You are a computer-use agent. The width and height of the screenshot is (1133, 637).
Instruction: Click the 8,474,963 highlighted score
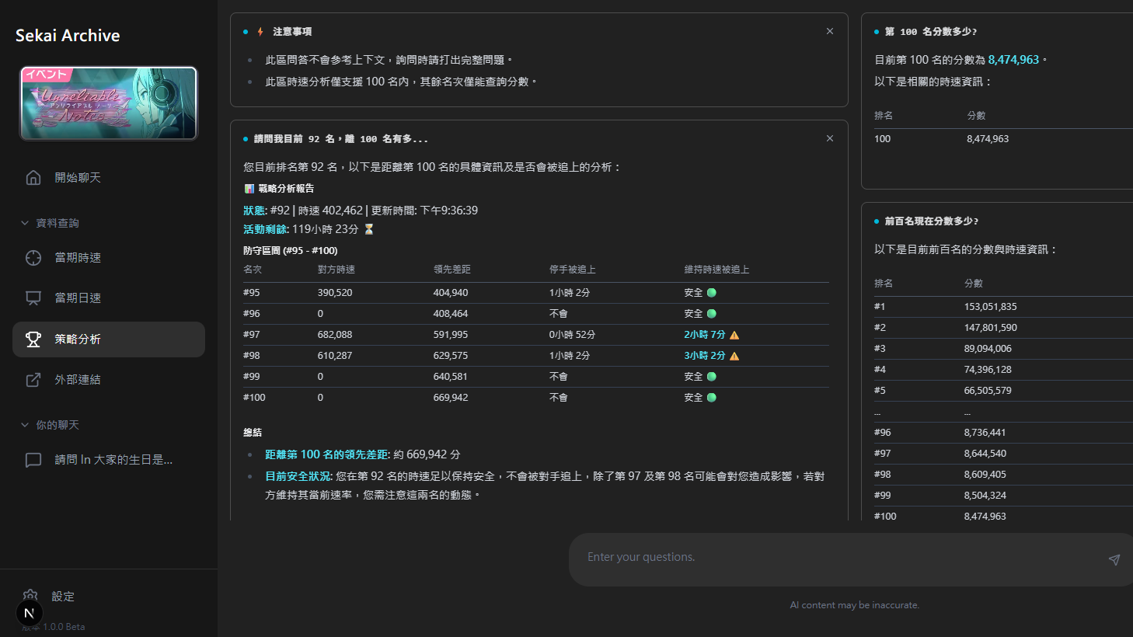[1013, 60]
